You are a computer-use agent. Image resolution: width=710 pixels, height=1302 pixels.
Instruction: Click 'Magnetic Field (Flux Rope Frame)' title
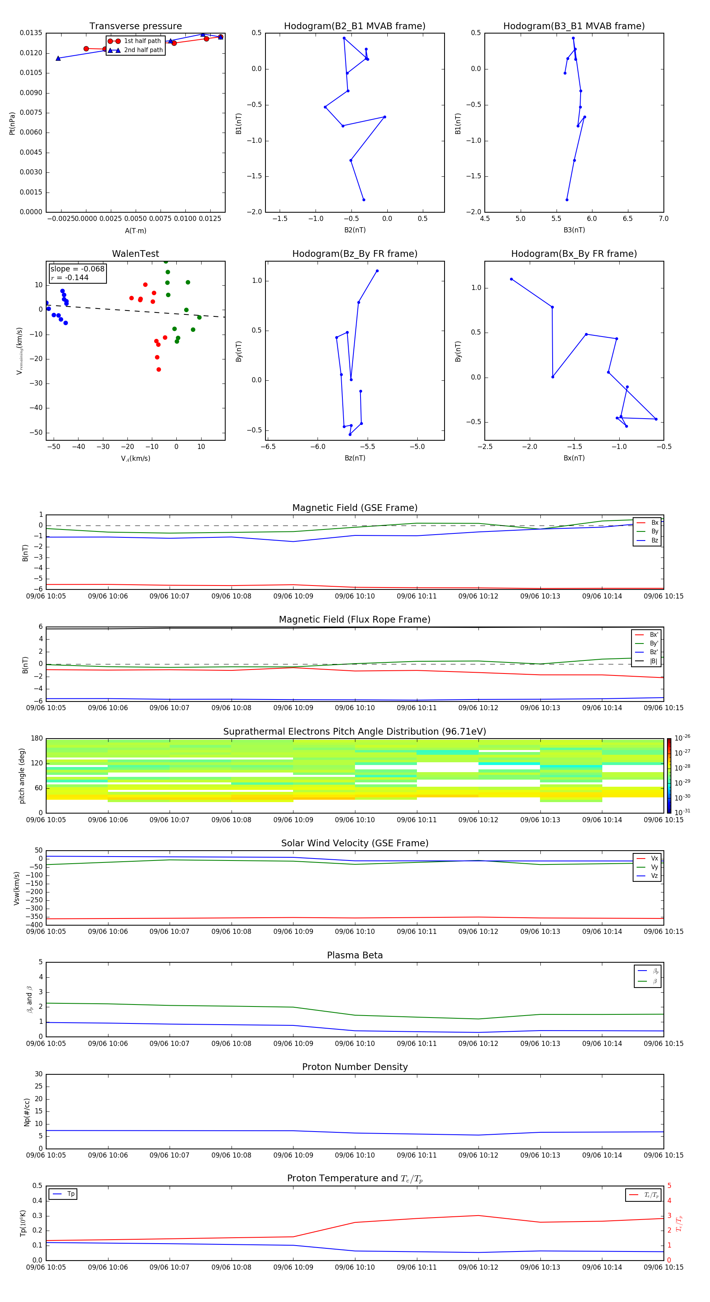pyautogui.click(x=355, y=620)
